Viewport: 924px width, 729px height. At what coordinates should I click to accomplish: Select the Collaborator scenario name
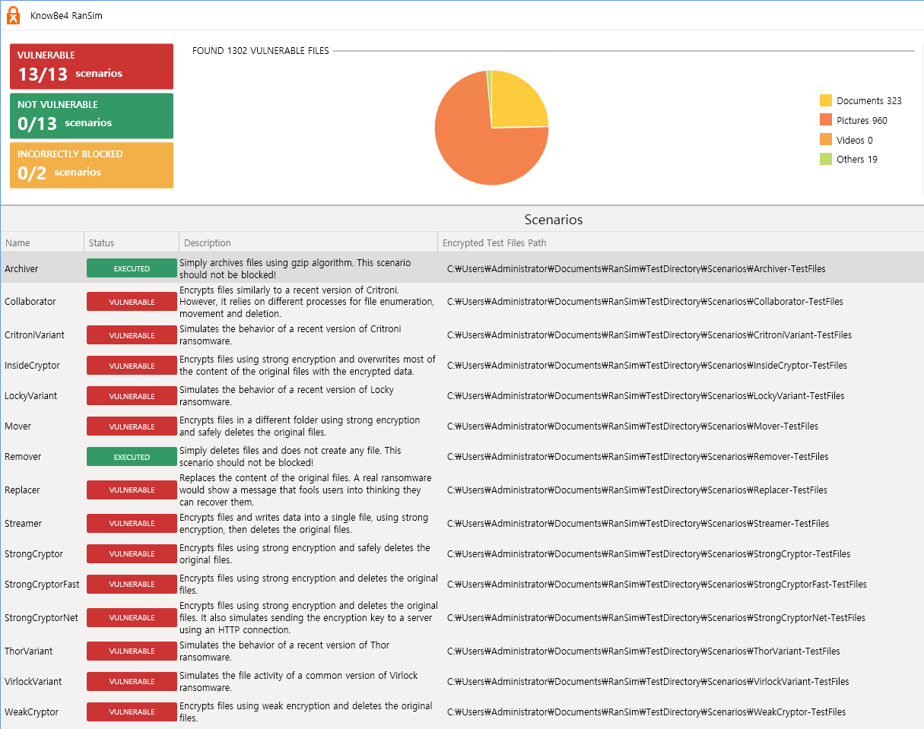pyautogui.click(x=30, y=302)
